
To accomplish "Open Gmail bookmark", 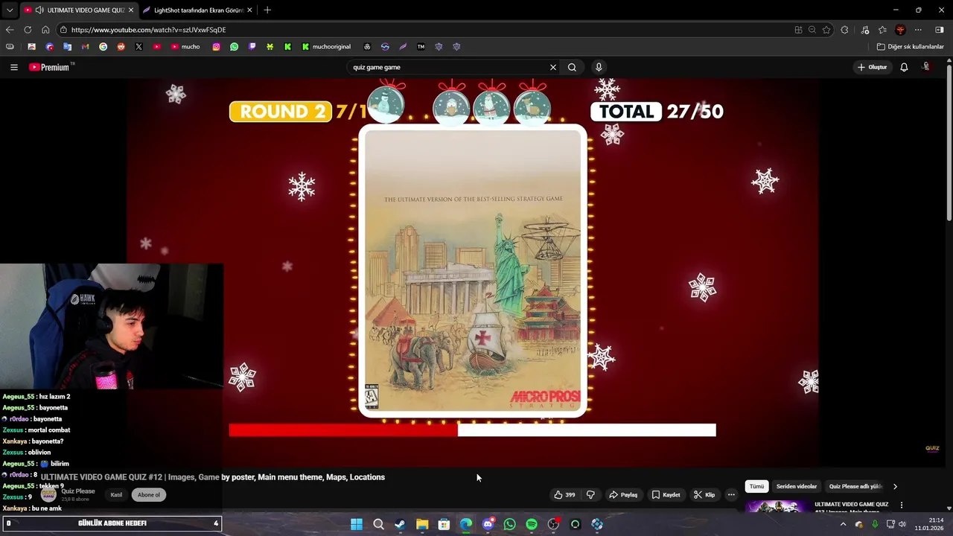I will 85,46.
